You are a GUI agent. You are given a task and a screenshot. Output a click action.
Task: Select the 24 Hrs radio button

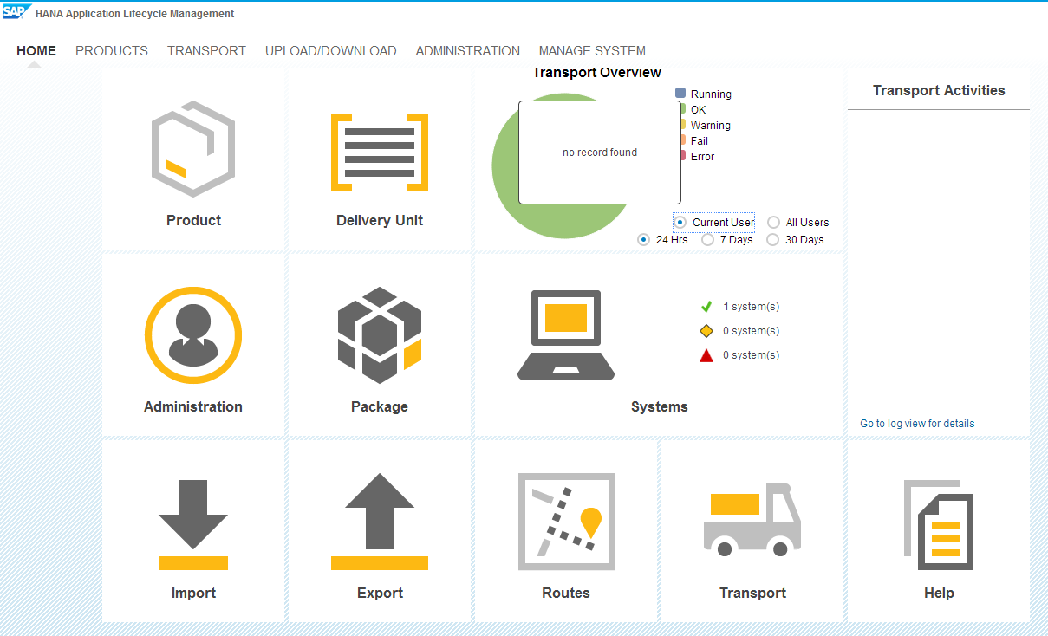click(x=643, y=240)
